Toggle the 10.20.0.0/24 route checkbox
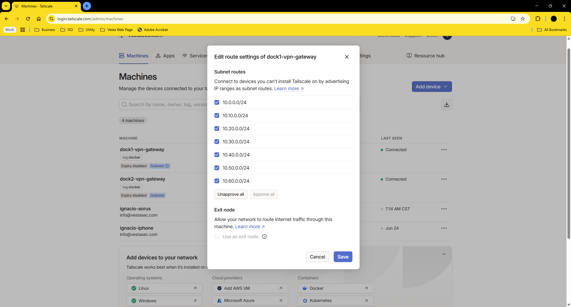The image size is (571, 307). click(217, 129)
